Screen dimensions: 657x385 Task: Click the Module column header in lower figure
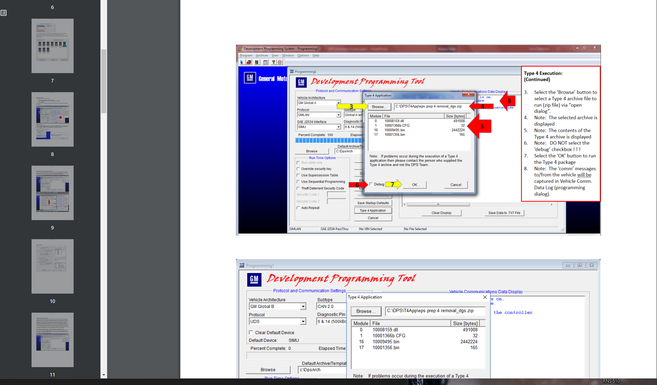click(x=361, y=324)
